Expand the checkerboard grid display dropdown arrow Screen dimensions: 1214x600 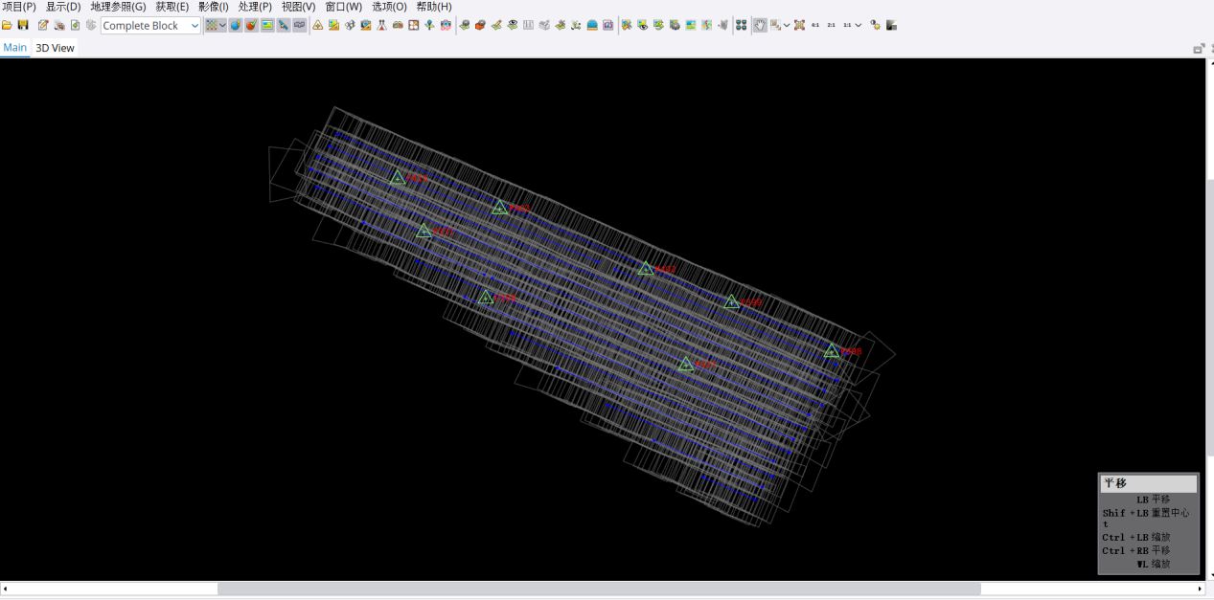pos(222,26)
